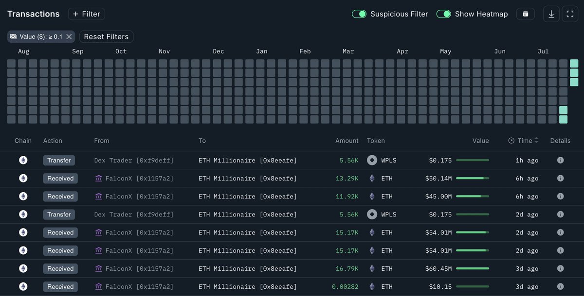Open fullscreen view with expand icon
This screenshot has width=584, height=296.
click(x=570, y=14)
